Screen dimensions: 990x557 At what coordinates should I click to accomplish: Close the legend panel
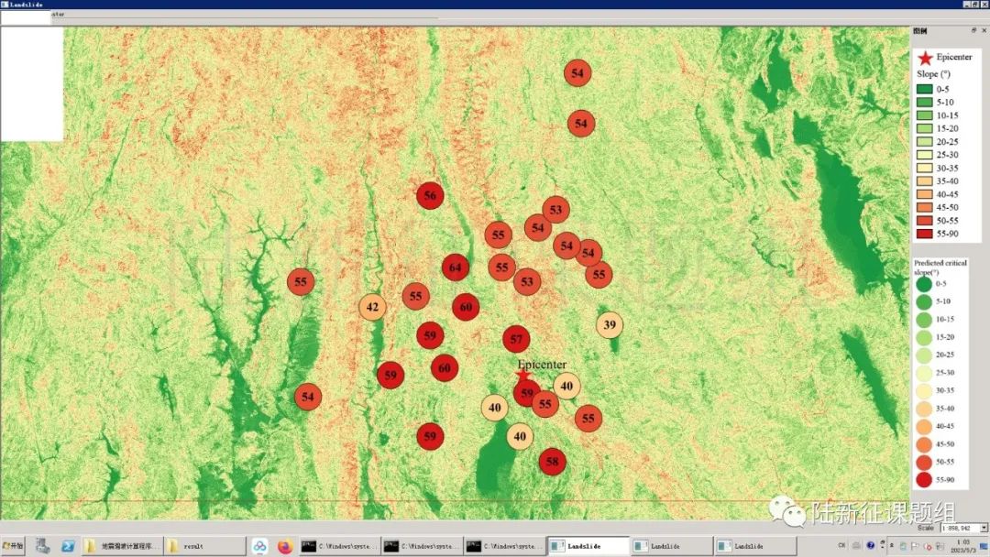coord(984,30)
